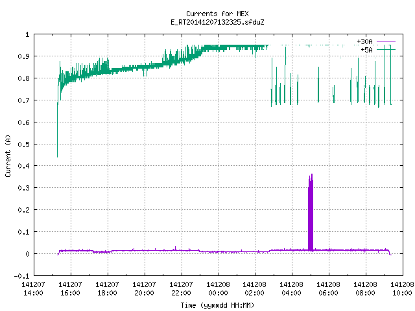Click the y-axis tick value 0.5
Screen dimensions: 415x311
point(23,144)
